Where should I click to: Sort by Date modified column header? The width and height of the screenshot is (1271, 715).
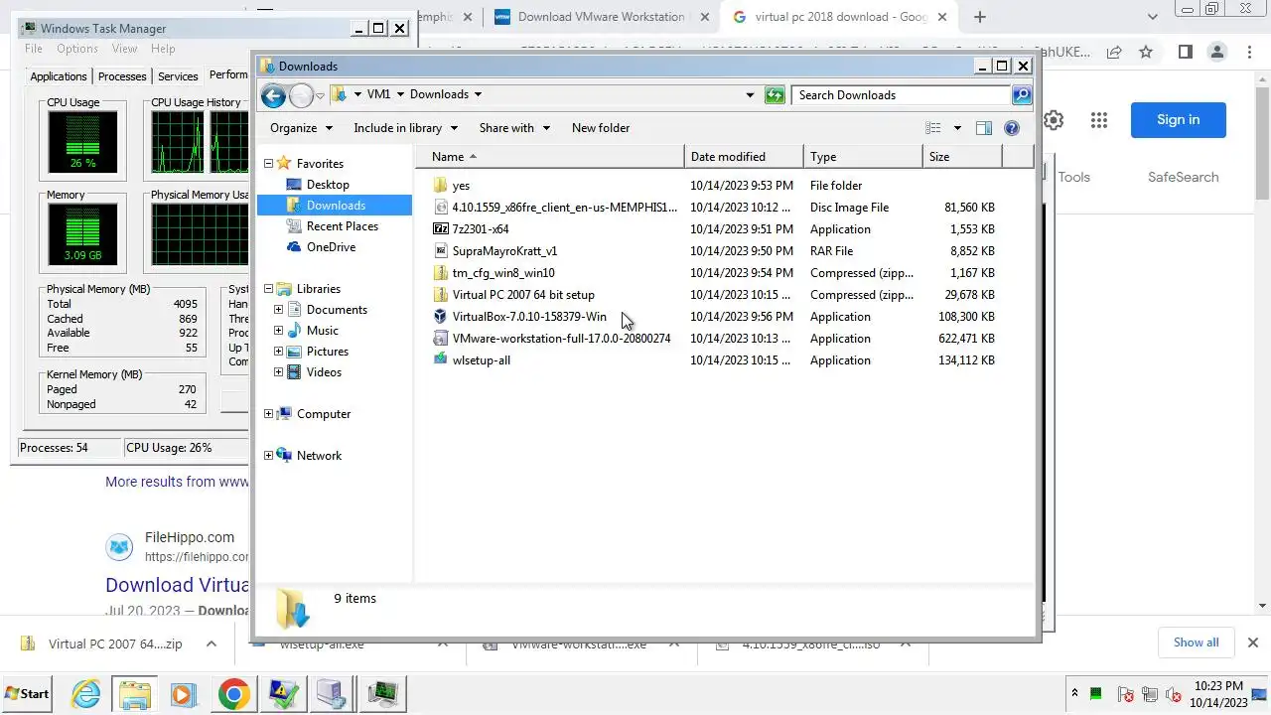(744, 157)
